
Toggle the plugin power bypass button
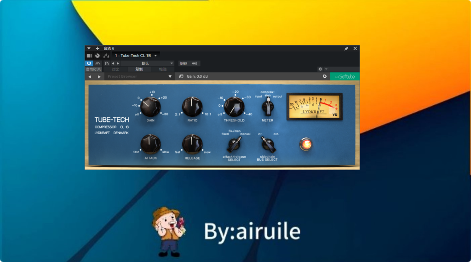click(89, 63)
